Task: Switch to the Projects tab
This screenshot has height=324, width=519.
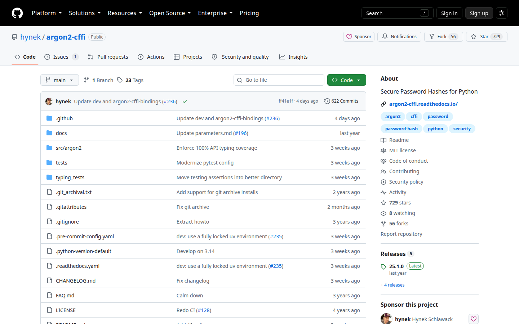Action: (x=188, y=57)
